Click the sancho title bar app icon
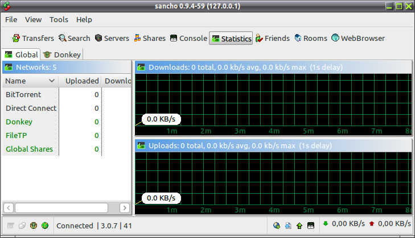The height and width of the screenshot is (238, 415). click(x=7, y=6)
